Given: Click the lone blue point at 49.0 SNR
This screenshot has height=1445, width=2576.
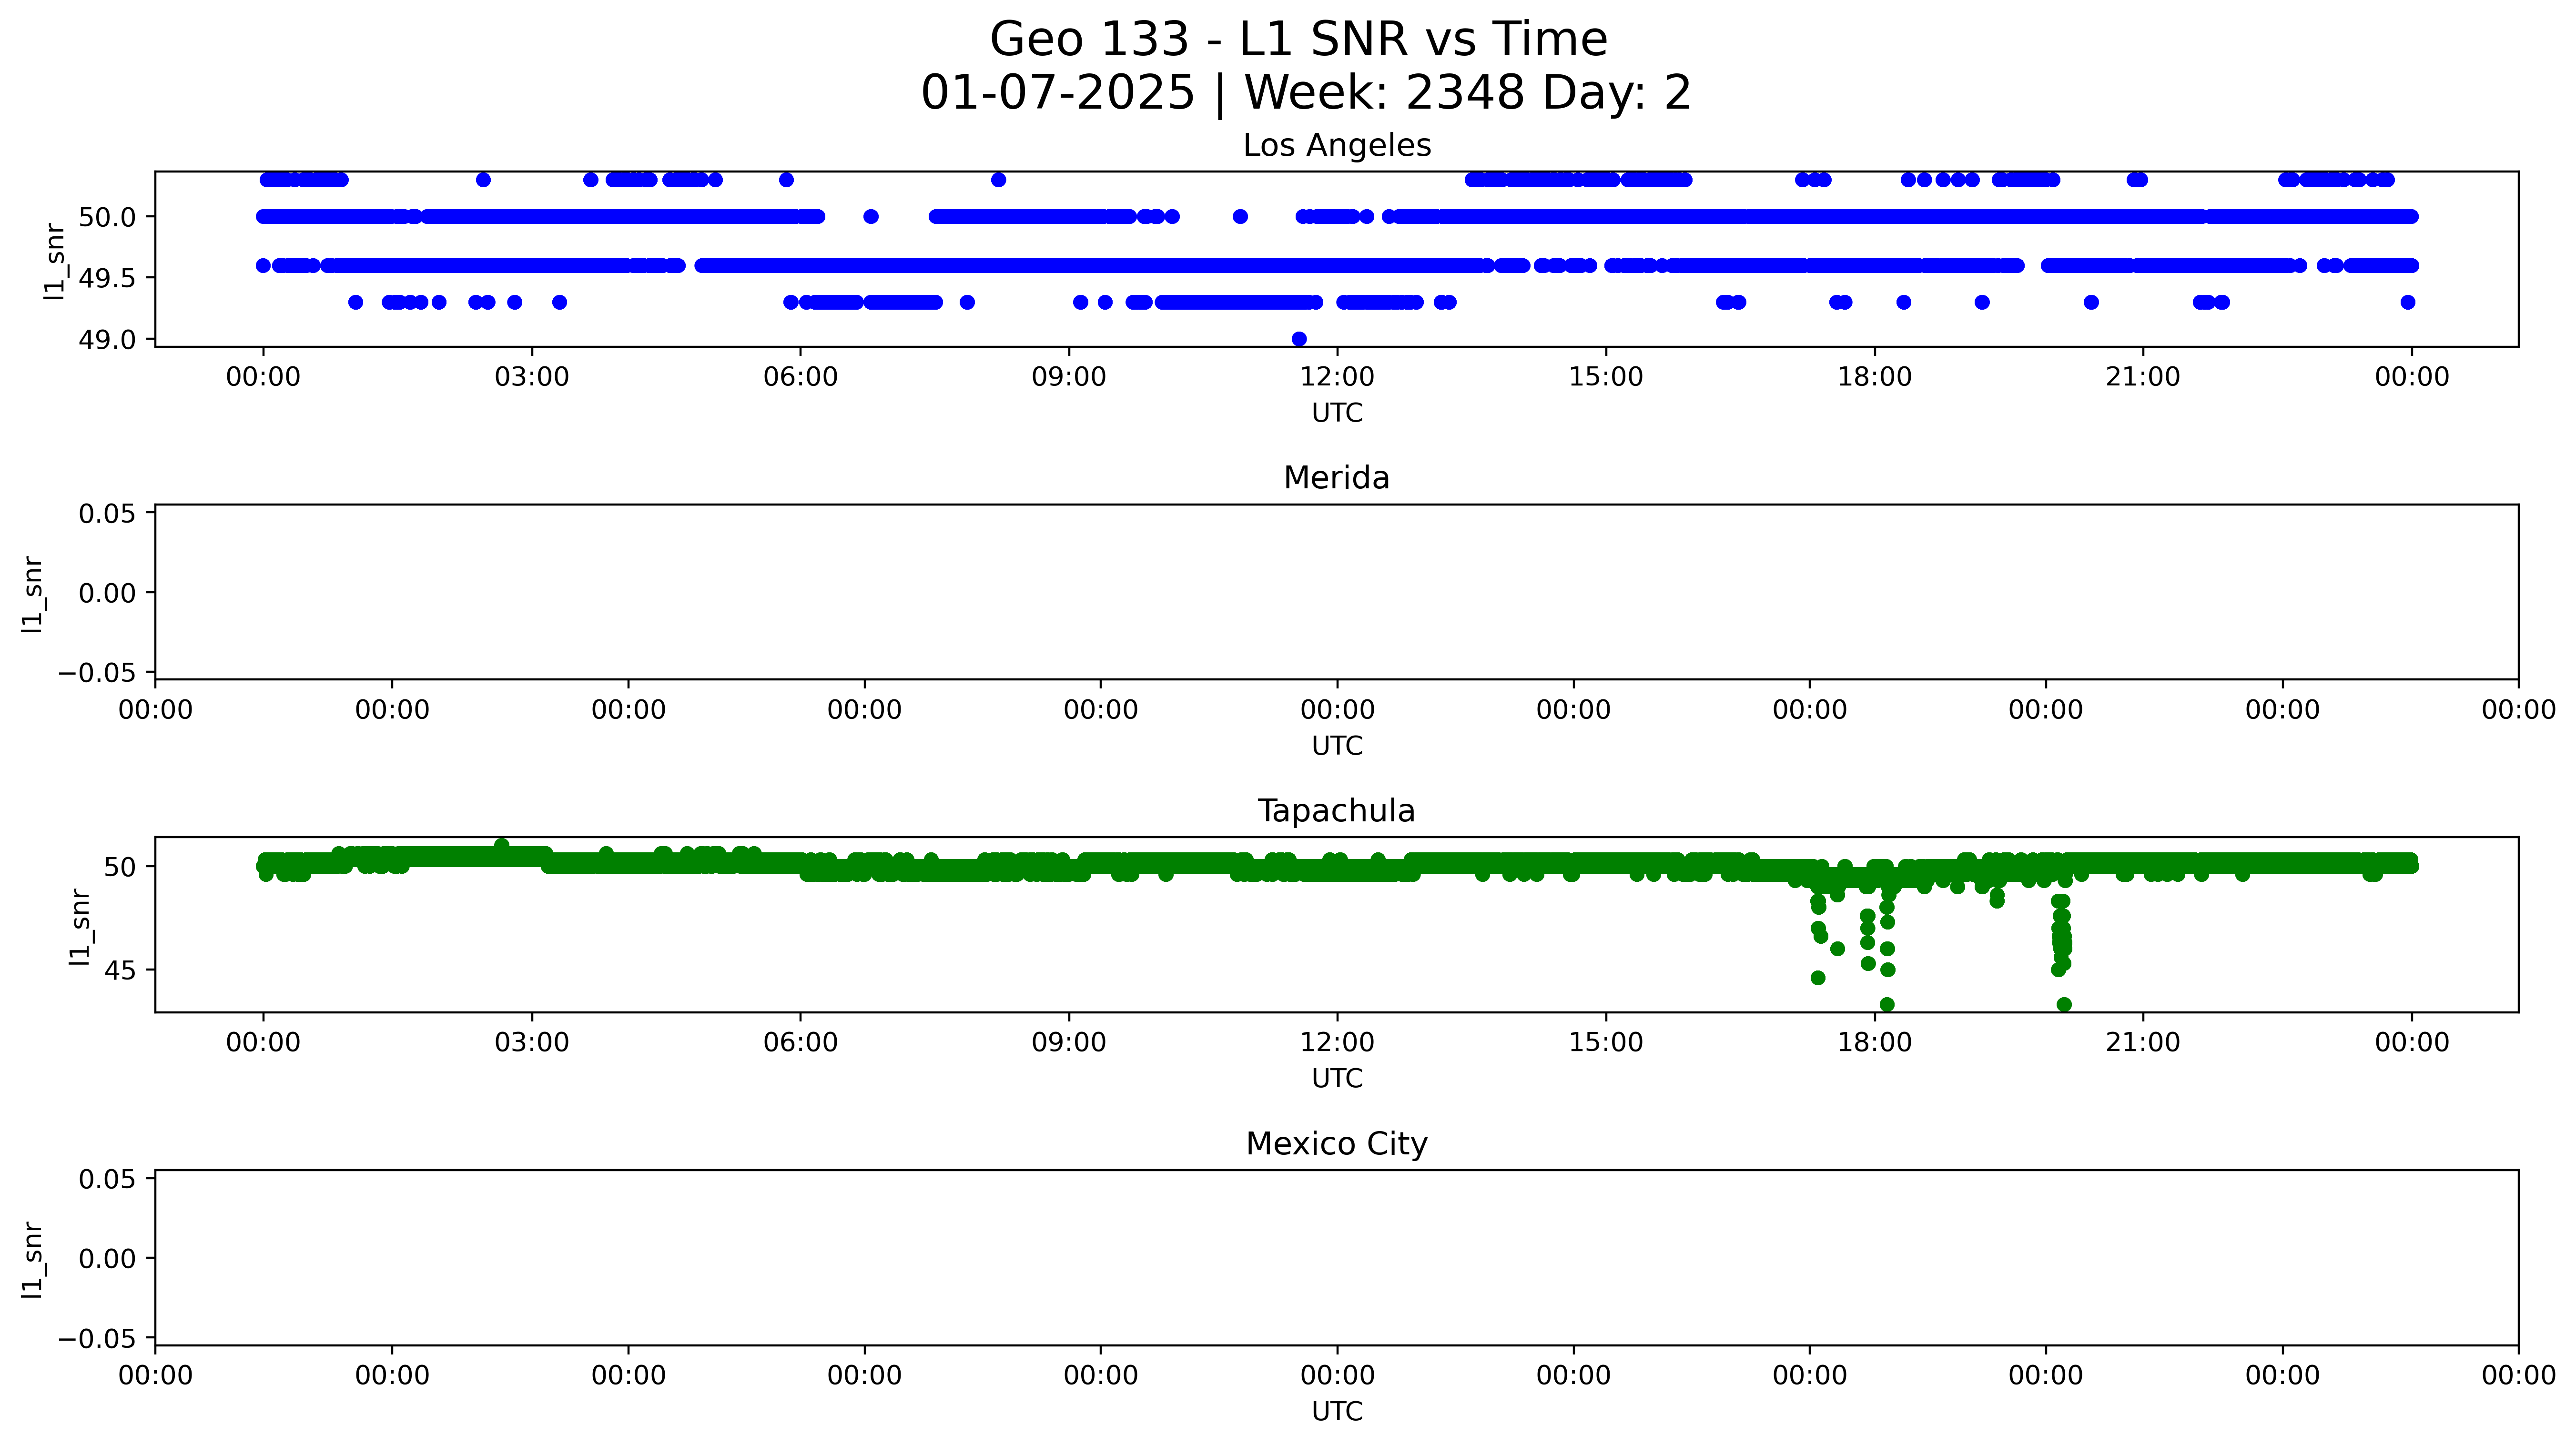Looking at the screenshot, I should tap(1299, 339).
